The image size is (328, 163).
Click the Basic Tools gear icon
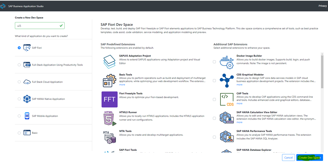click(109, 80)
